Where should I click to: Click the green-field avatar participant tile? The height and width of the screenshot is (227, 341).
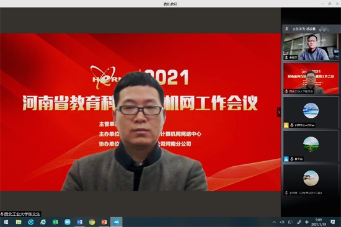(x=311, y=146)
